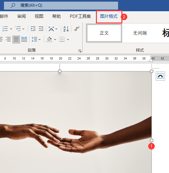Apply the 正文 style
This screenshot has height=173, width=169.
104,33
